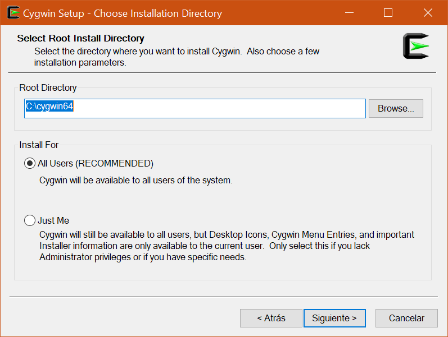
Task: Click the large Cygwin logo in header
Action: click(x=416, y=46)
